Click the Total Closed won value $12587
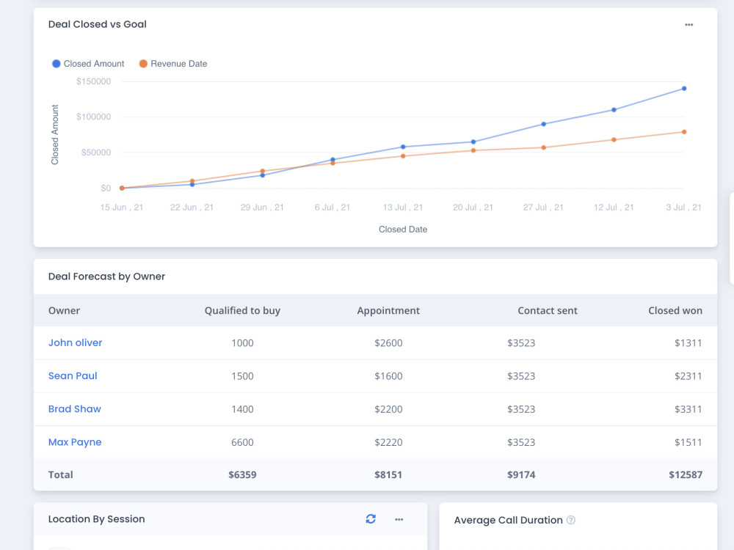 pyautogui.click(x=686, y=474)
